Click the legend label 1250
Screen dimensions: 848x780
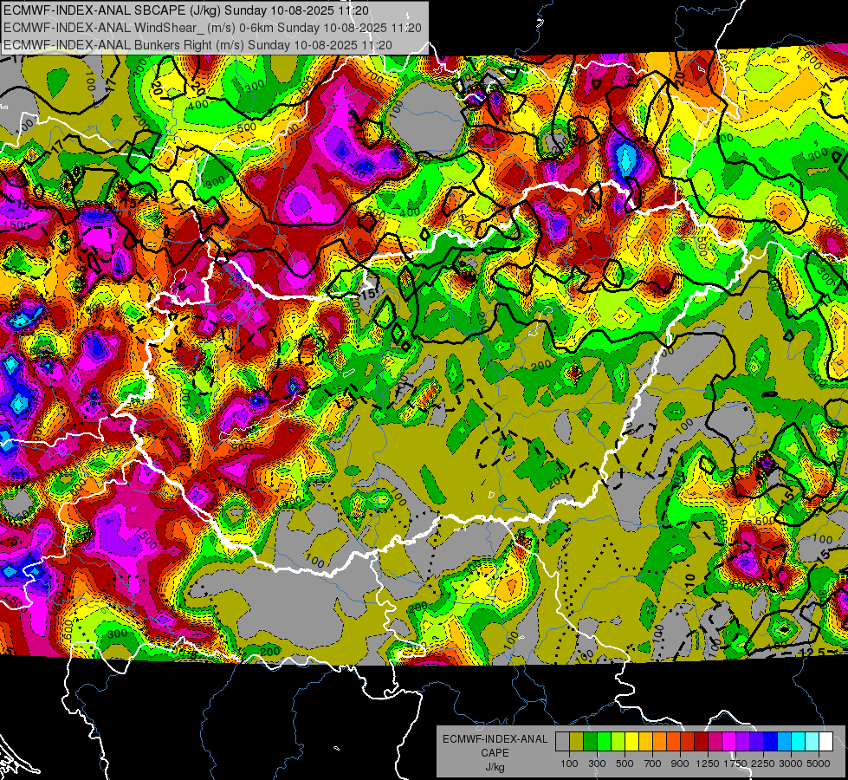[708, 764]
